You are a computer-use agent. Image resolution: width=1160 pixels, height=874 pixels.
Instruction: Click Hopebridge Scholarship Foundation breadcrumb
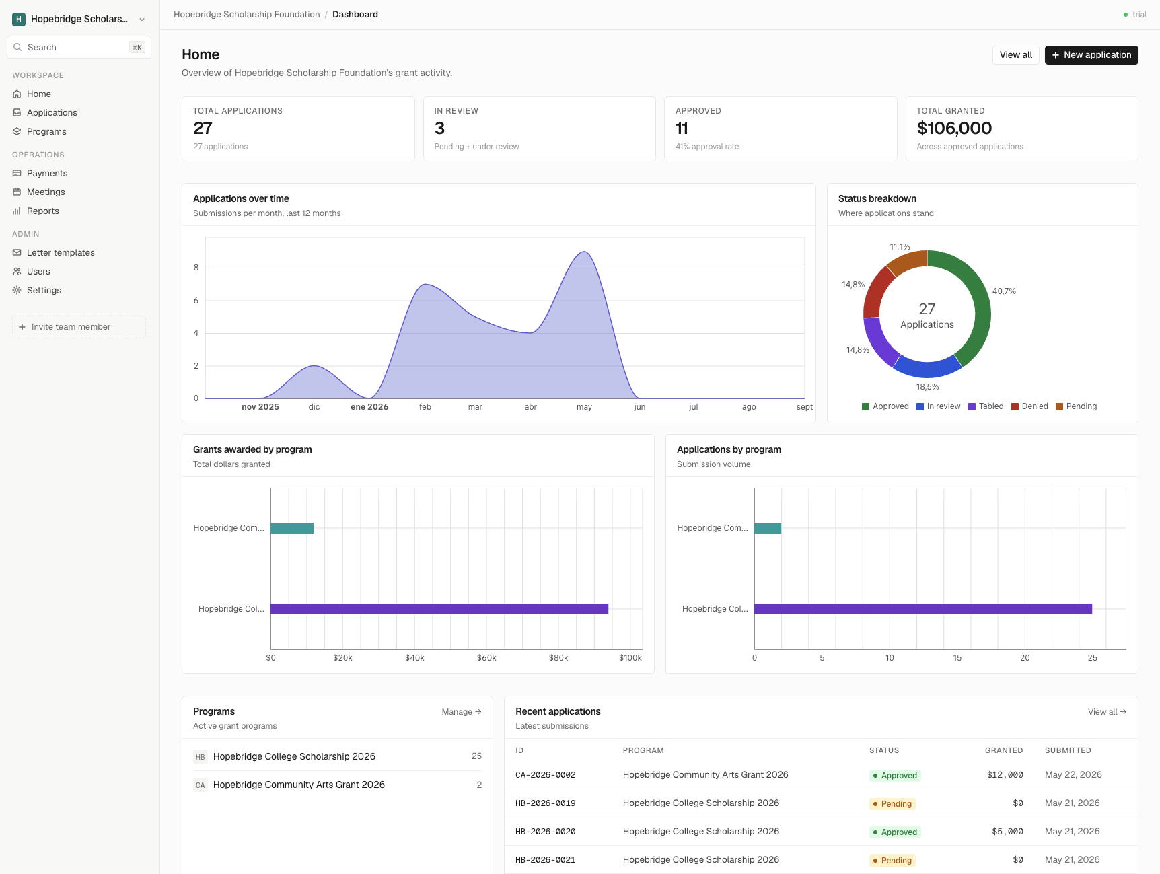coord(247,15)
